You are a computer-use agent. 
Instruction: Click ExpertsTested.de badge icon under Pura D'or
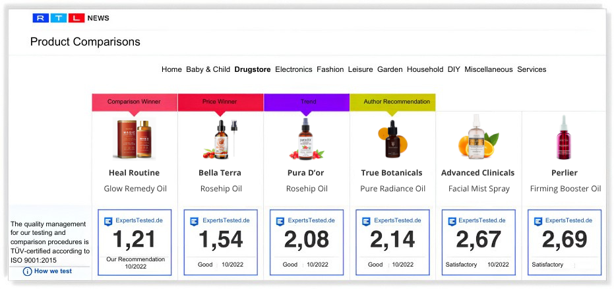(280, 221)
